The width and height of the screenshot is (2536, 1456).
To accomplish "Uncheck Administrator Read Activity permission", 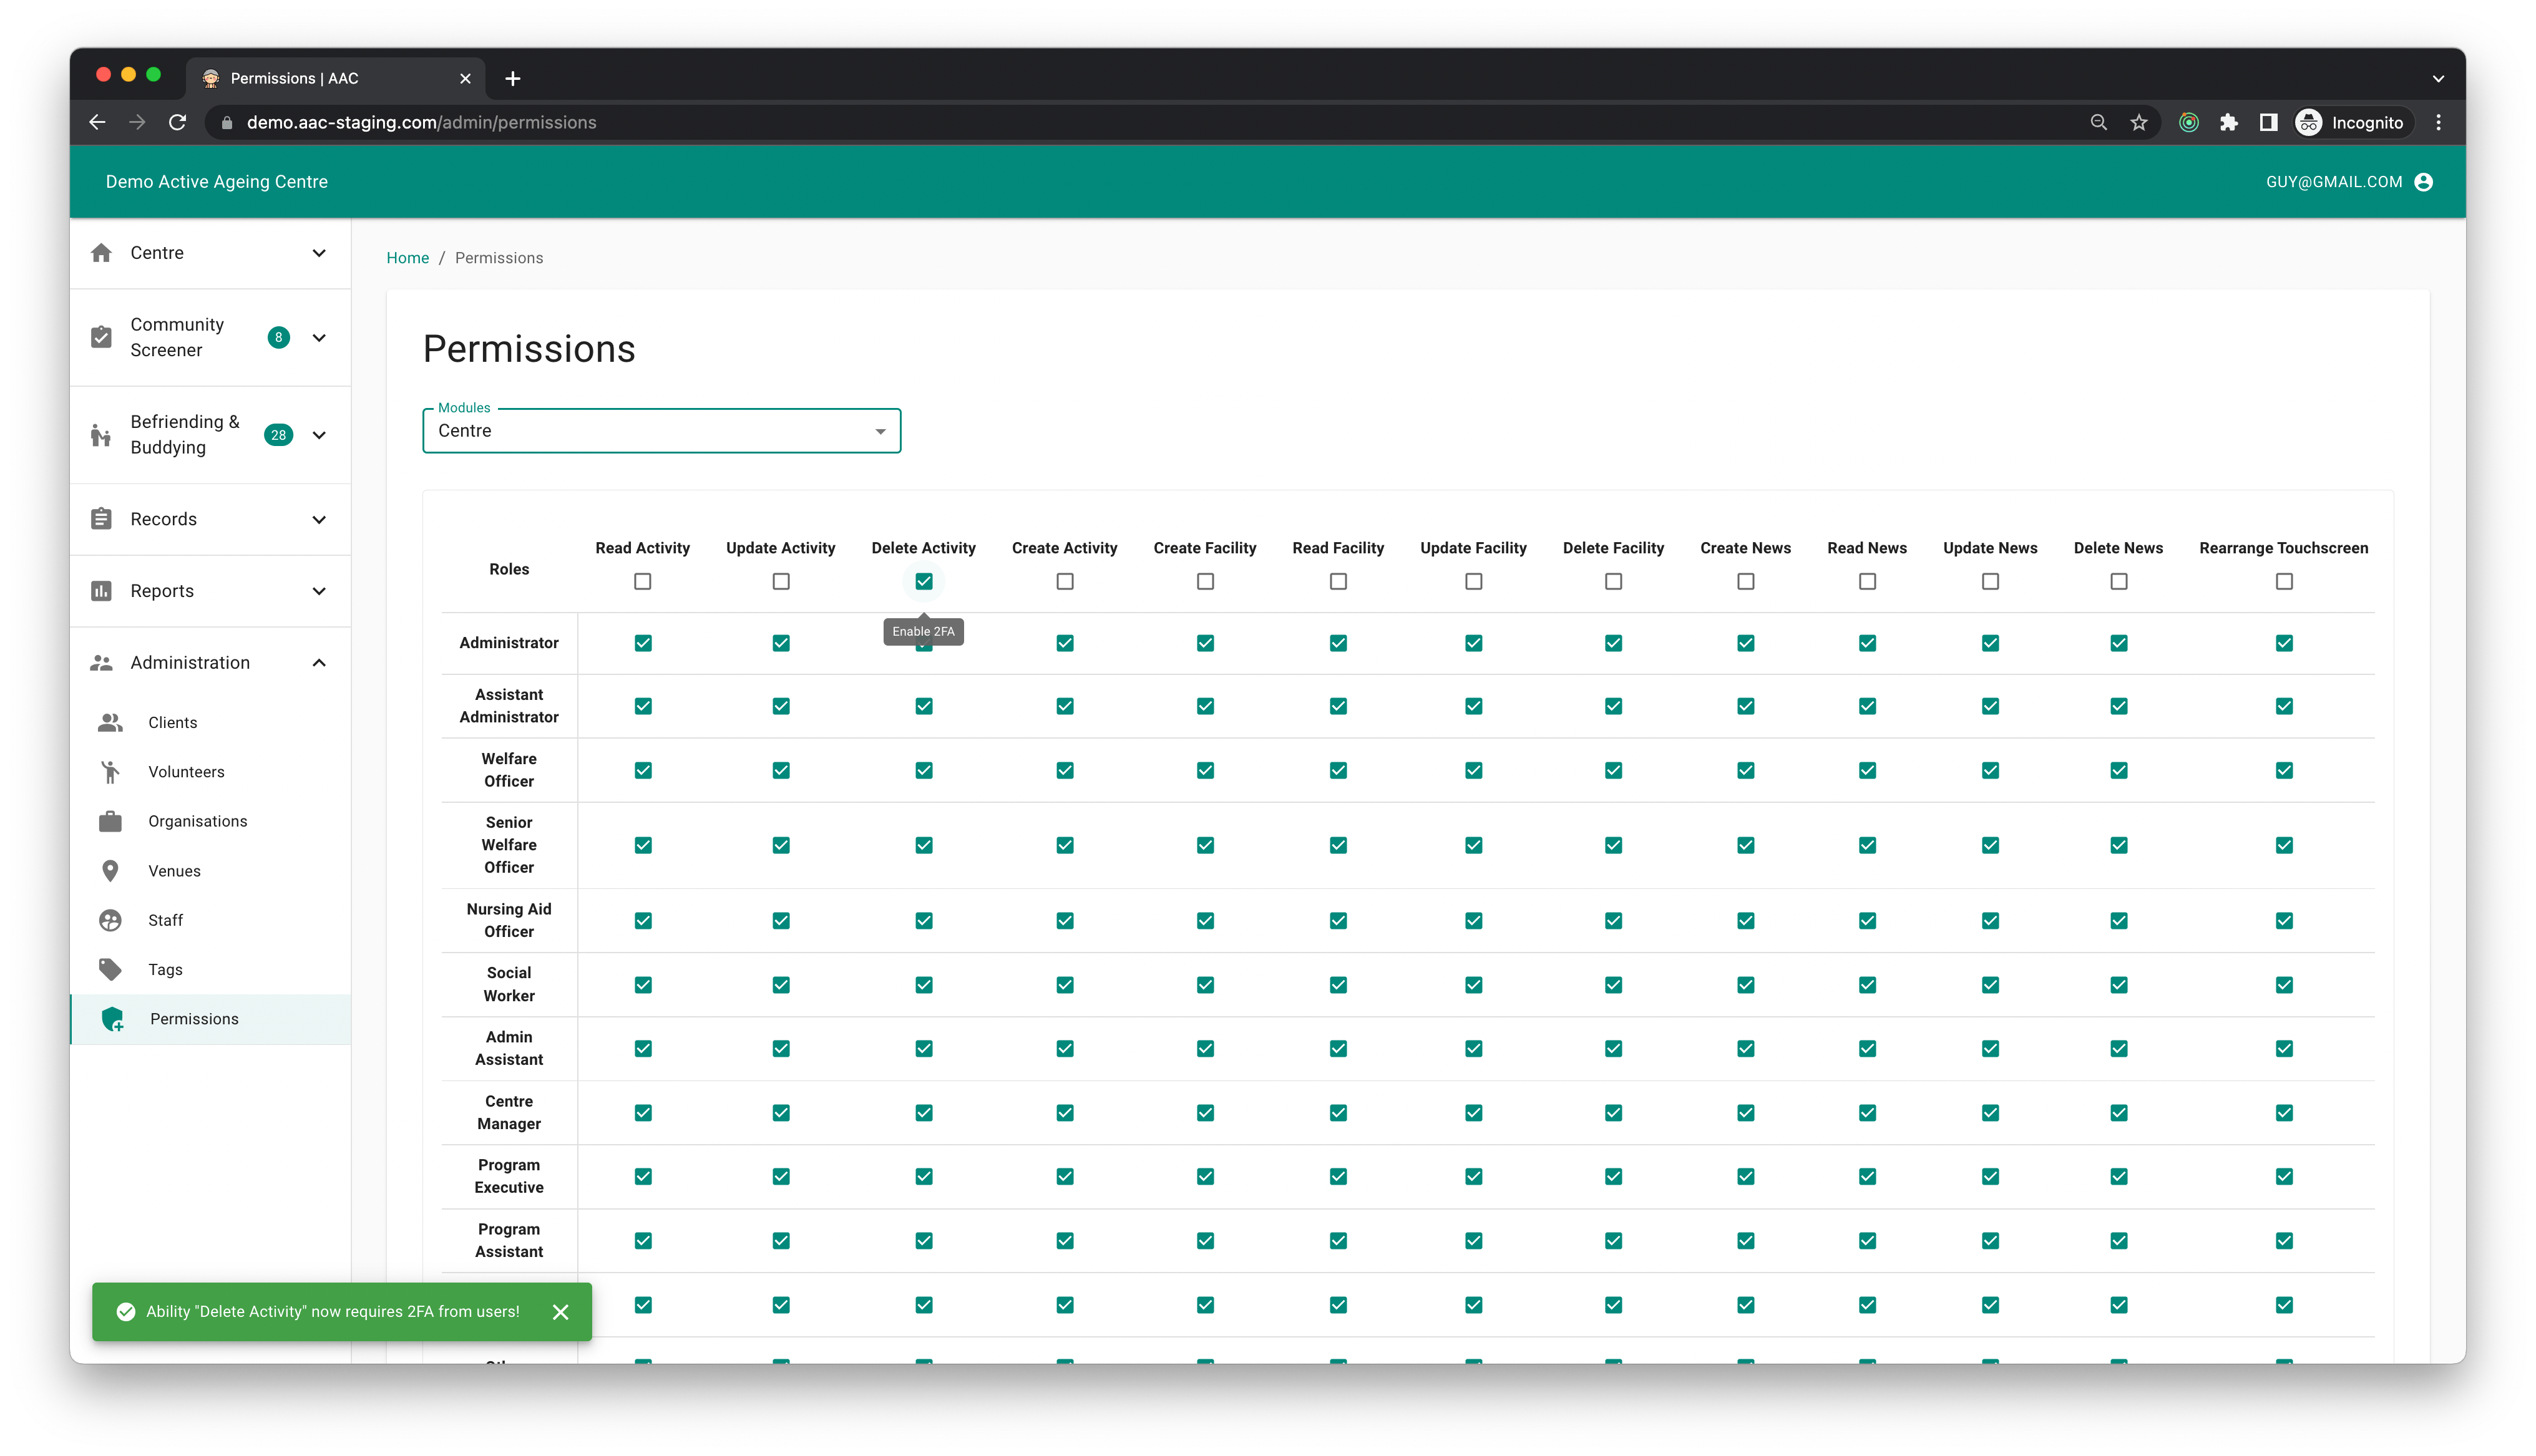I will 643,643.
